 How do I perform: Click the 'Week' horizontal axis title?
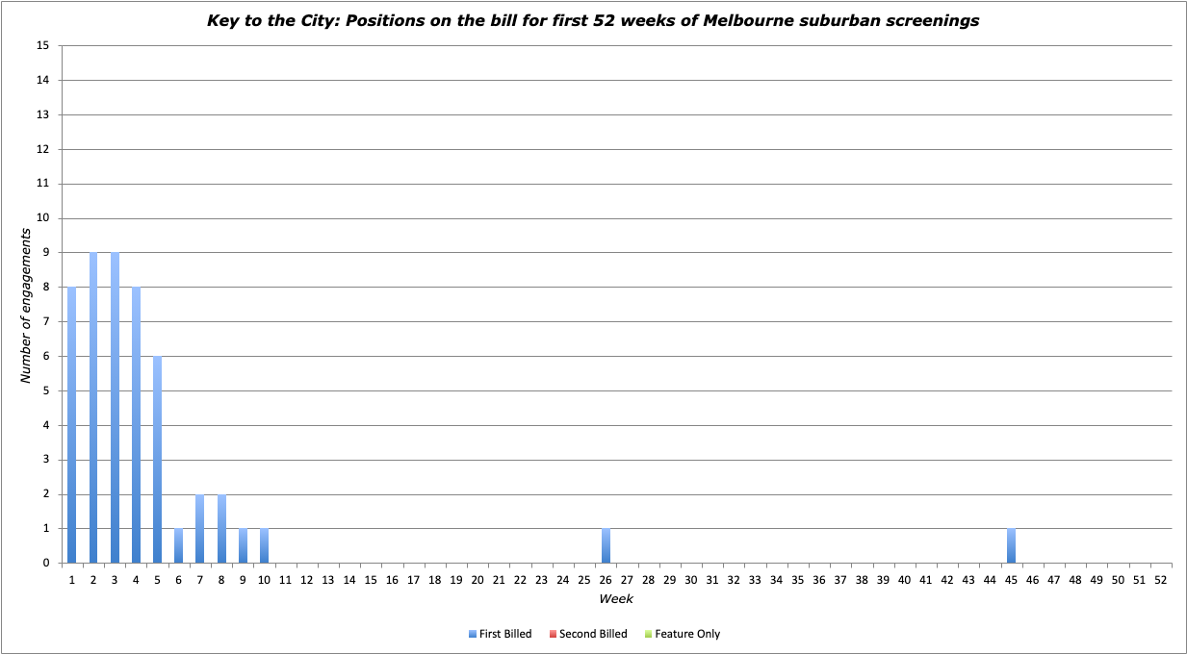[616, 599]
